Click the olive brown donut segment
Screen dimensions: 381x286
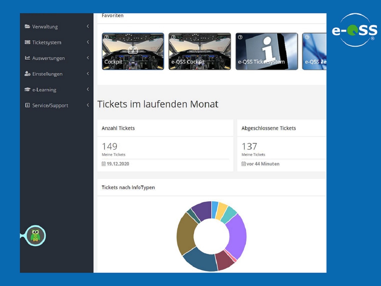point(186,234)
